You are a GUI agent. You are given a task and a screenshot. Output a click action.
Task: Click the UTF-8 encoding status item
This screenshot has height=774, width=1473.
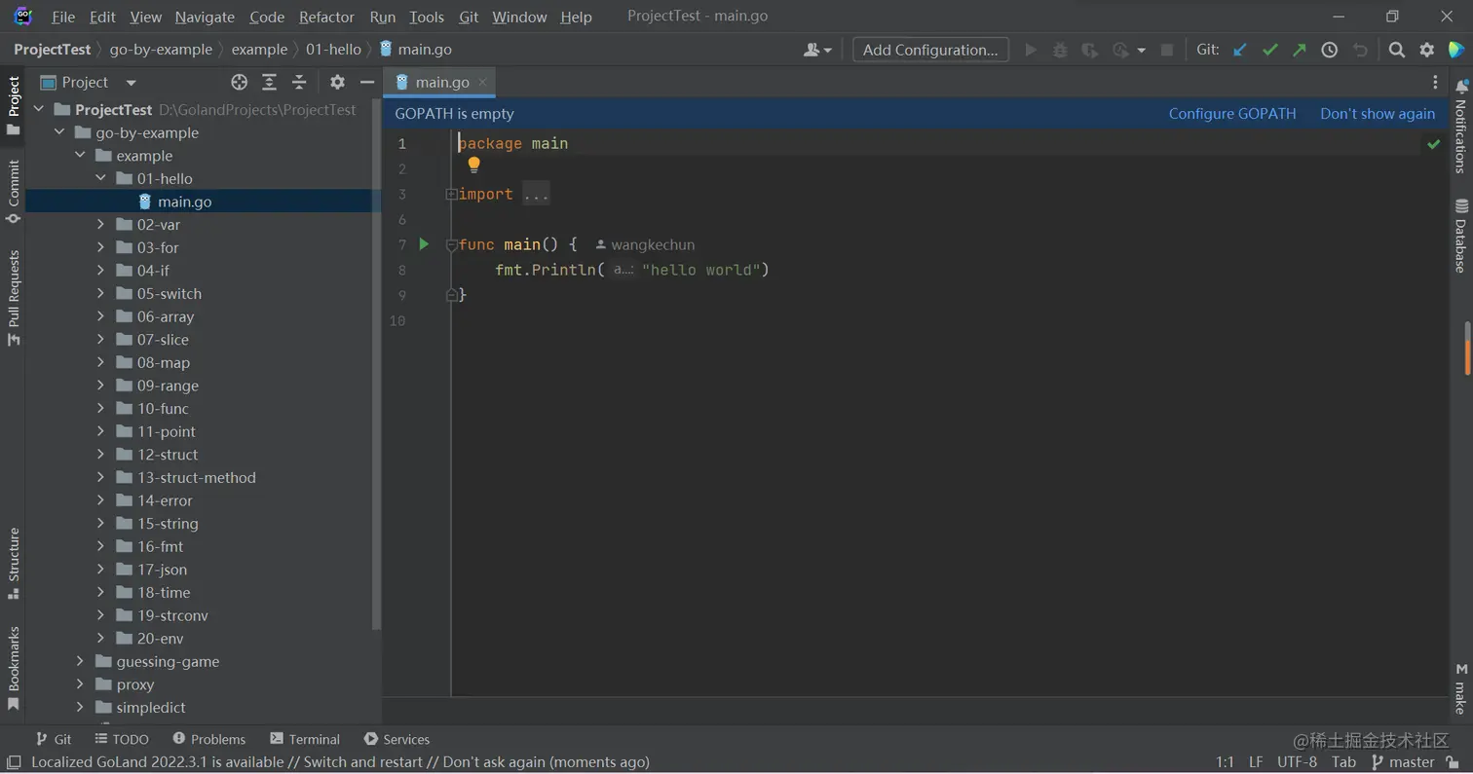click(x=1297, y=762)
